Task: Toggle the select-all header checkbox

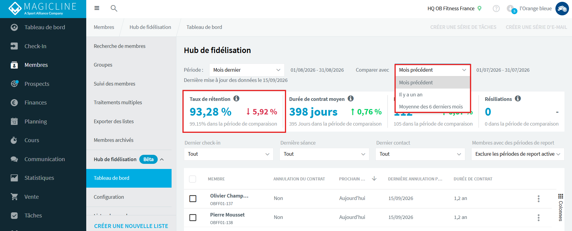Action: [192, 179]
